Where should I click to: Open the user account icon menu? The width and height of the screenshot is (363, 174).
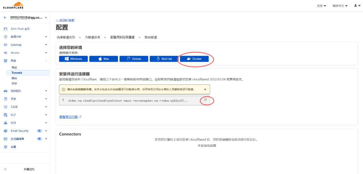[357, 6]
